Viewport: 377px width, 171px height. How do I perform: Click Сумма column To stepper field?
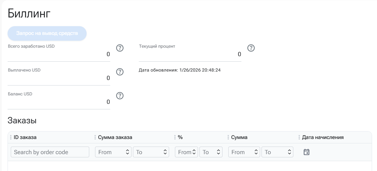pos(277,152)
